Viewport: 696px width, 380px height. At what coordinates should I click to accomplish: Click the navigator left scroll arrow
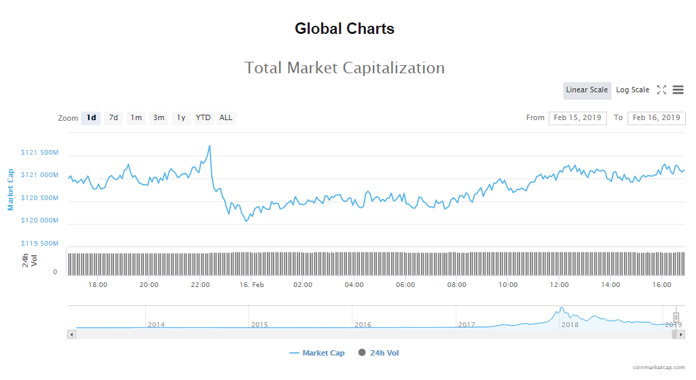(x=71, y=335)
